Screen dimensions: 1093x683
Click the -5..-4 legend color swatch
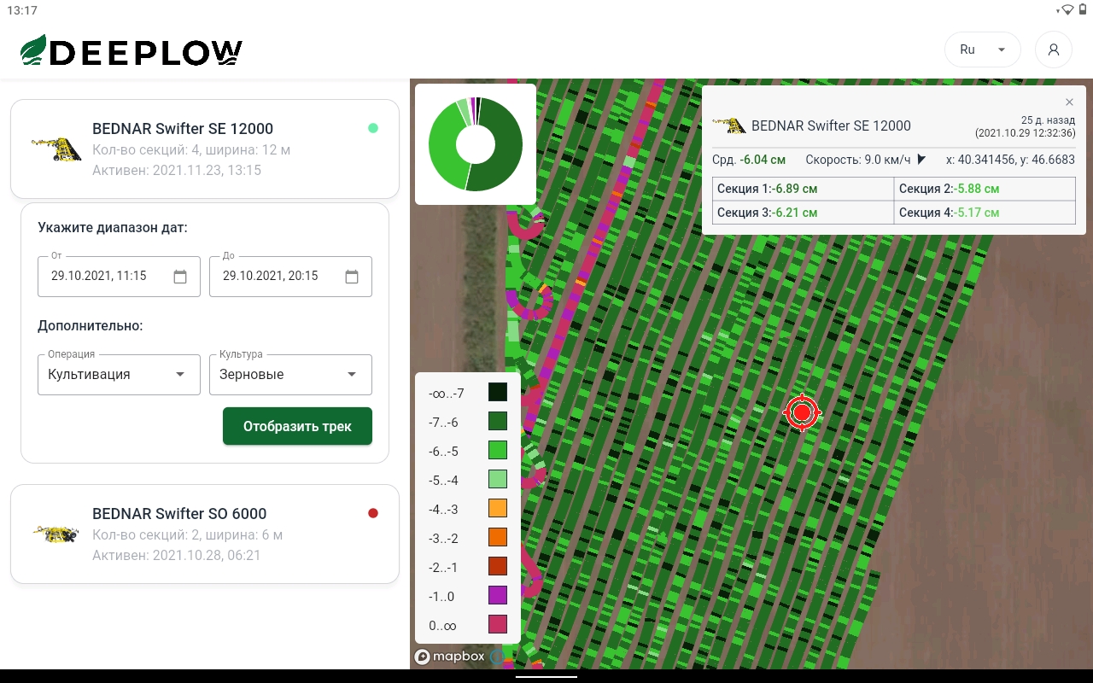(x=498, y=479)
